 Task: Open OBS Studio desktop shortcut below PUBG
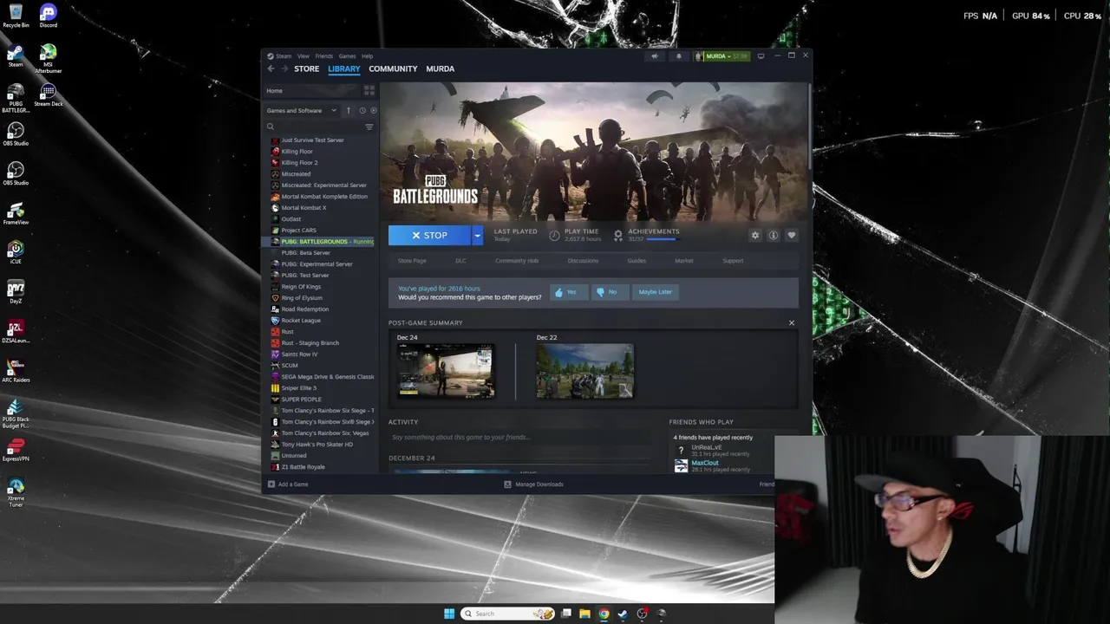click(16, 133)
